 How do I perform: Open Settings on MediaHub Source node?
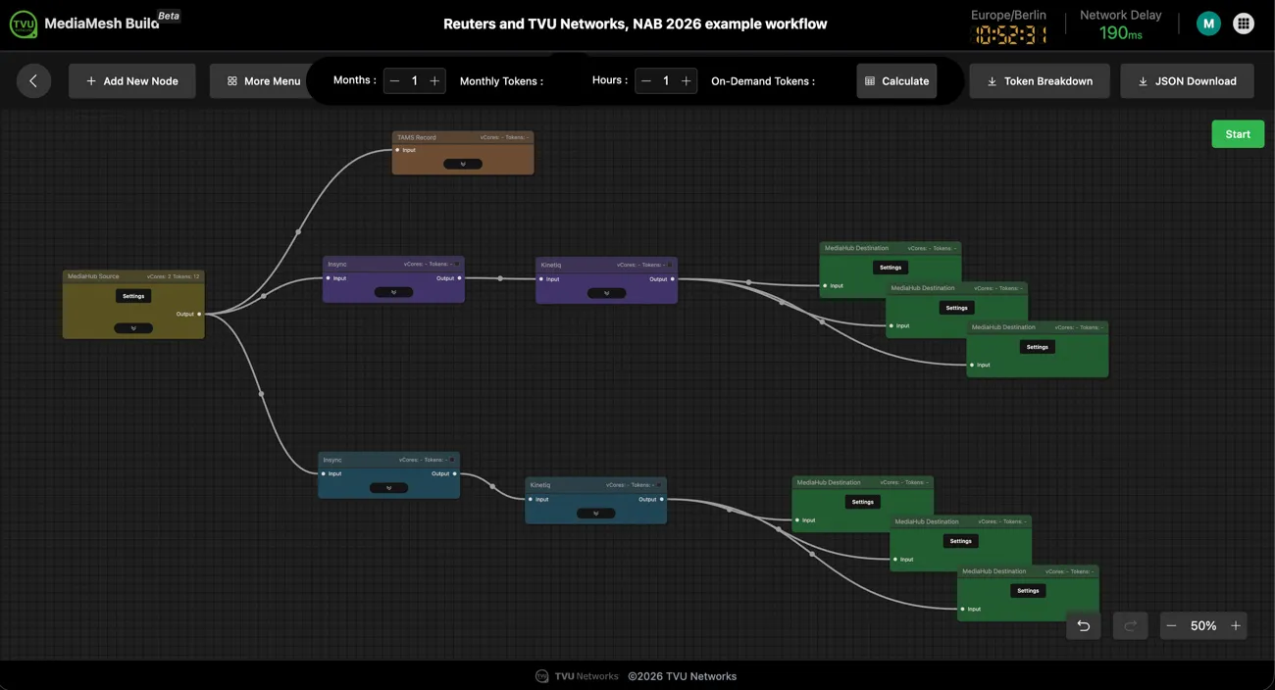point(133,296)
